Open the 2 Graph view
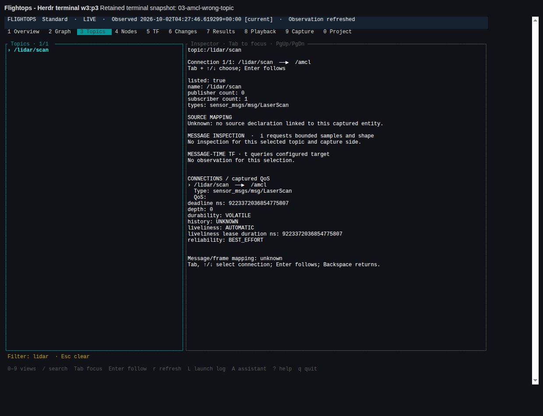This screenshot has width=543, height=416. pyautogui.click(x=60, y=32)
